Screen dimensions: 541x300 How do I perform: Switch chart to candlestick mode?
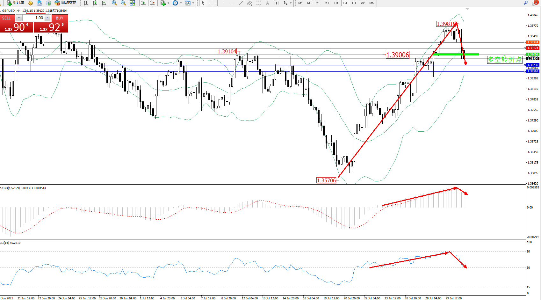click(95, 3)
